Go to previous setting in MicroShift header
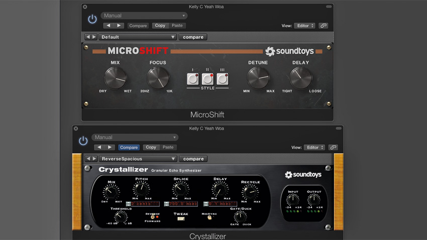The height and width of the screenshot is (240, 427). 108,26
